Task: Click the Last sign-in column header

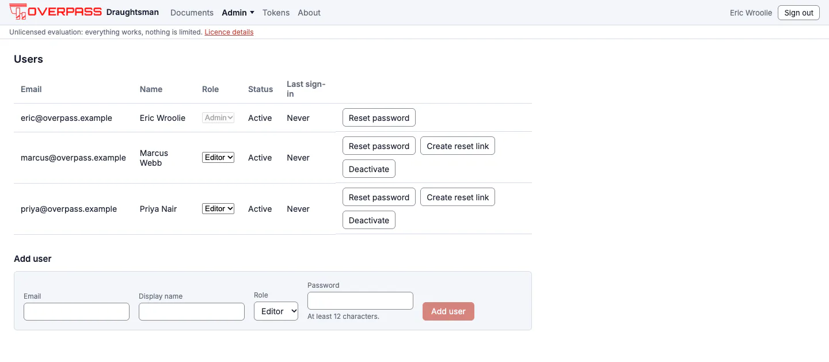Action: (x=306, y=89)
